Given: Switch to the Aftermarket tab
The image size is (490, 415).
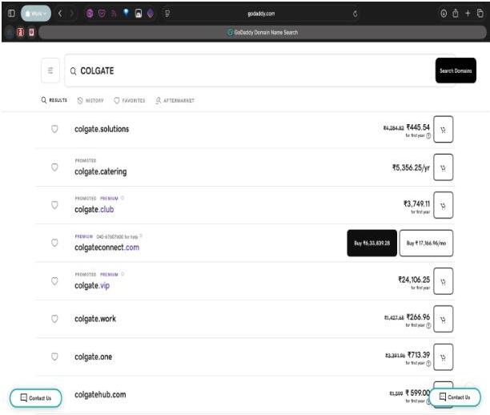Looking at the screenshot, I should pos(175,100).
